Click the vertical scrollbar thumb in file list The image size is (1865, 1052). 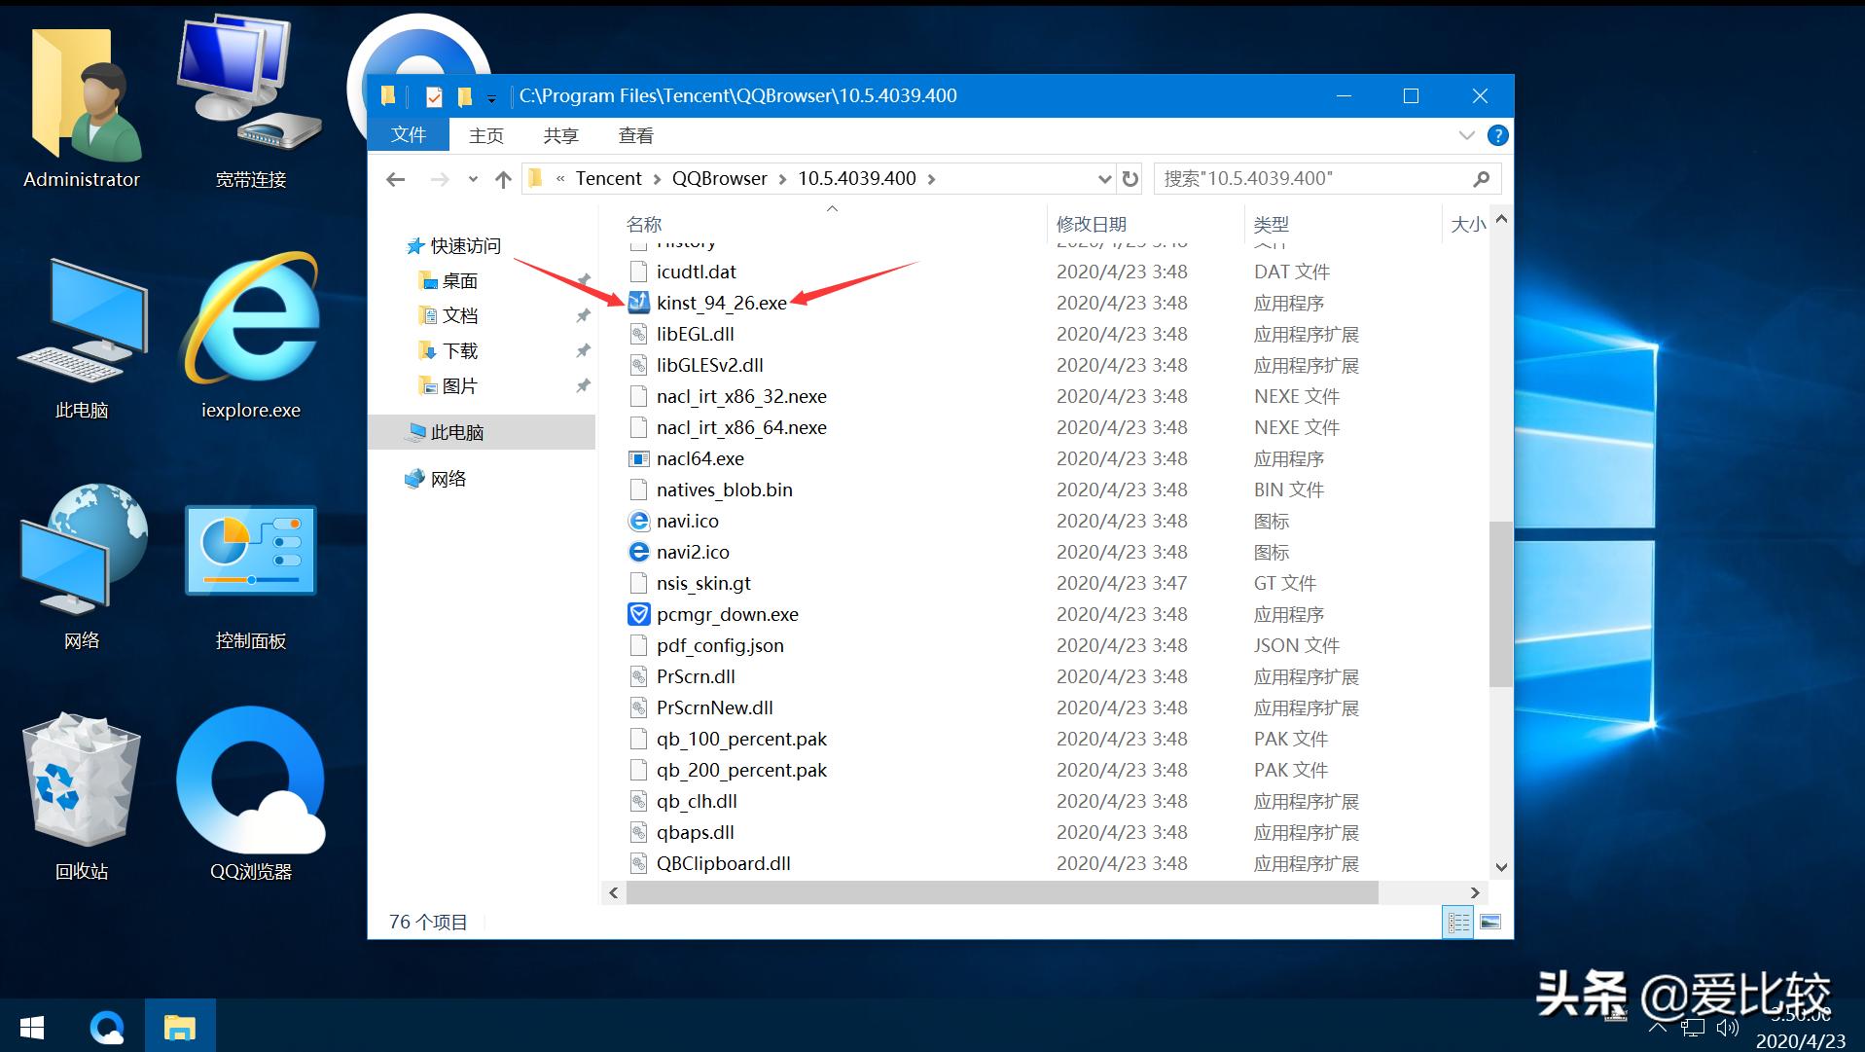(1500, 603)
